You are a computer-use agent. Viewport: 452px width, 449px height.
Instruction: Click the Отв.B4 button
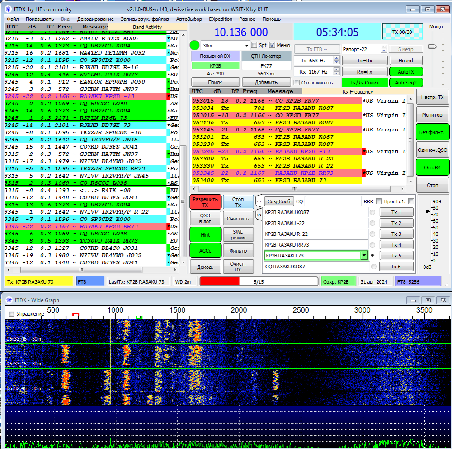coord(433,168)
